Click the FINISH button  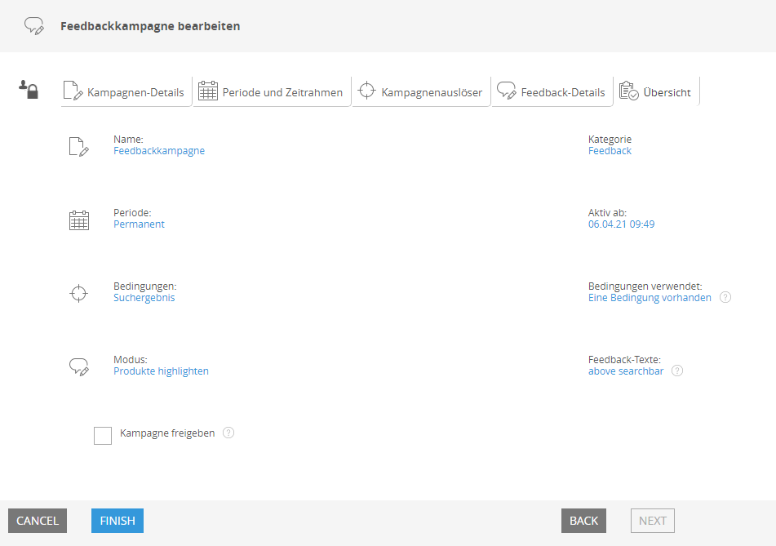[118, 521]
